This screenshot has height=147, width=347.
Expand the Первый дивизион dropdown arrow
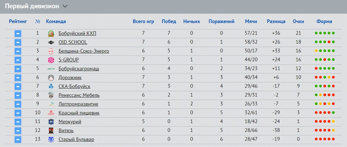[x=65, y=6]
